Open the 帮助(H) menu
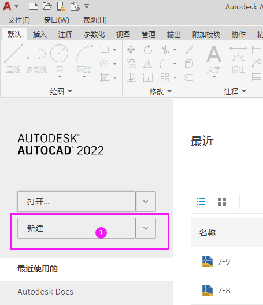The image size is (263, 305). (95, 20)
